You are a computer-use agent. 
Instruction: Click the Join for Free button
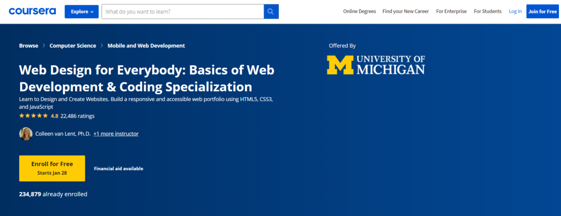pos(542,12)
